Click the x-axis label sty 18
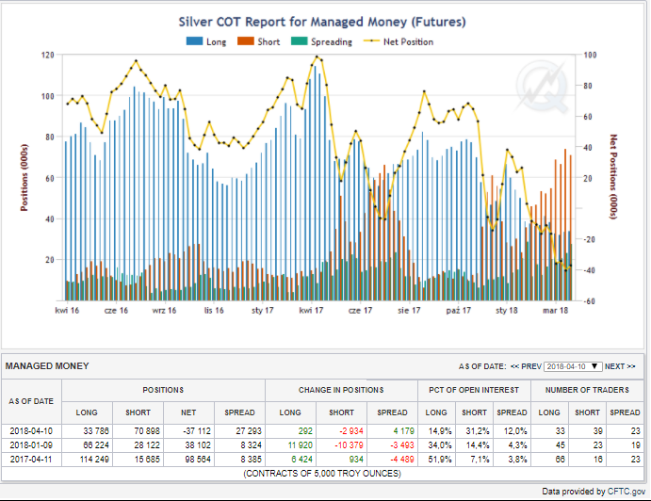Viewport: 651px width, 501px height. (x=507, y=311)
